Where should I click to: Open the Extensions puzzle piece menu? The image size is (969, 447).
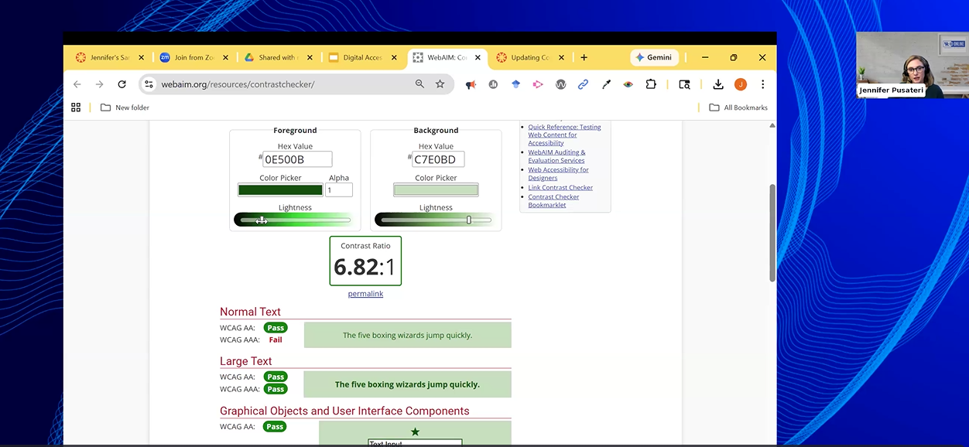click(x=651, y=84)
